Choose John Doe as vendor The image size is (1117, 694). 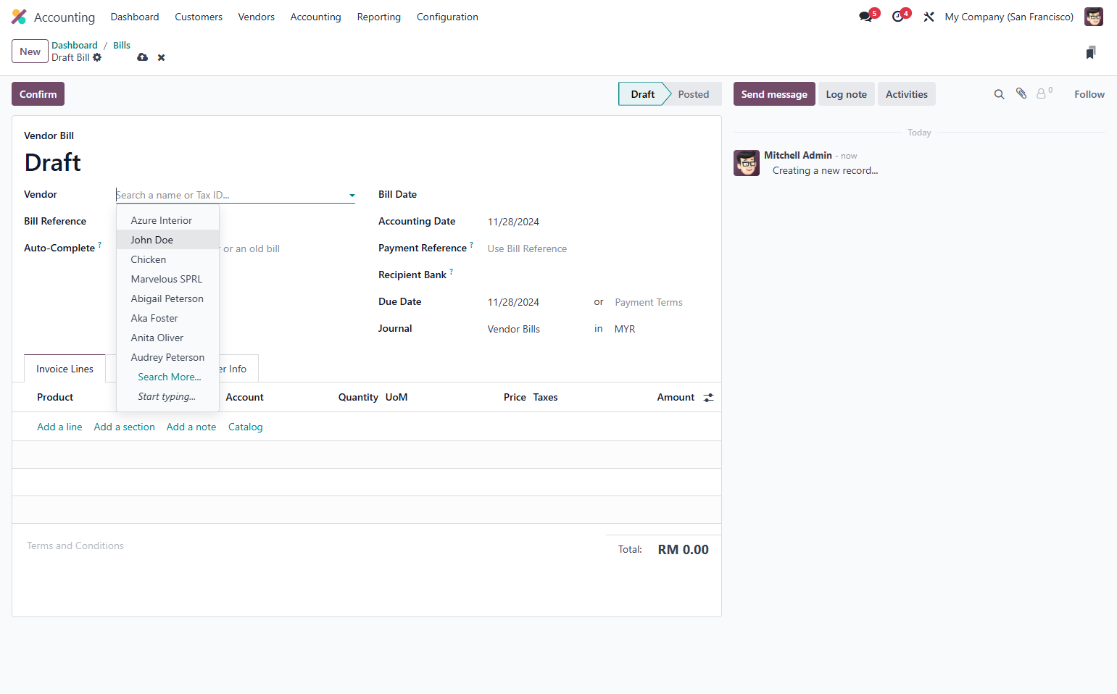pos(167,240)
